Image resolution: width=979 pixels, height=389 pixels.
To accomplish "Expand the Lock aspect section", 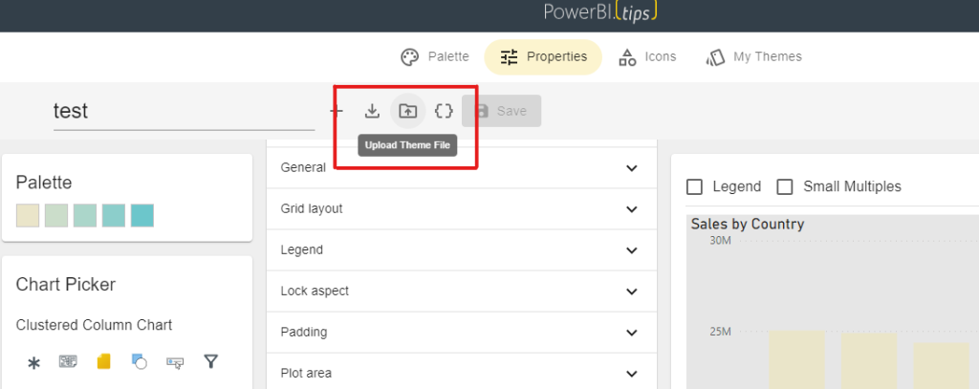I will (460, 291).
